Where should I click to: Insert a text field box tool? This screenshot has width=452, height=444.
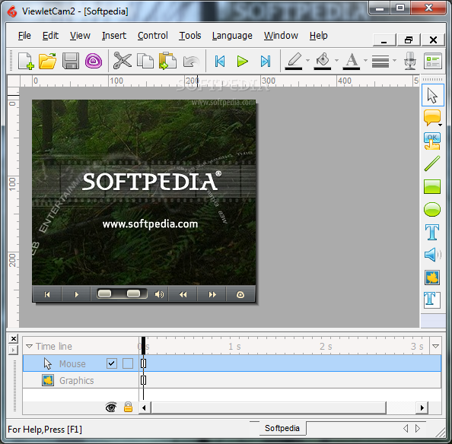pyautogui.click(x=432, y=300)
